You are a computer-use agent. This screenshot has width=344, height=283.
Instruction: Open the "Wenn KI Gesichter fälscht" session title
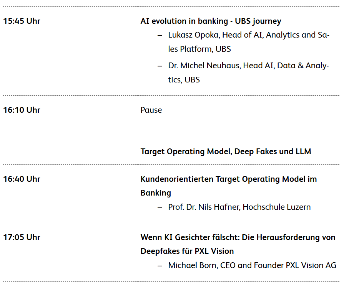point(238,244)
